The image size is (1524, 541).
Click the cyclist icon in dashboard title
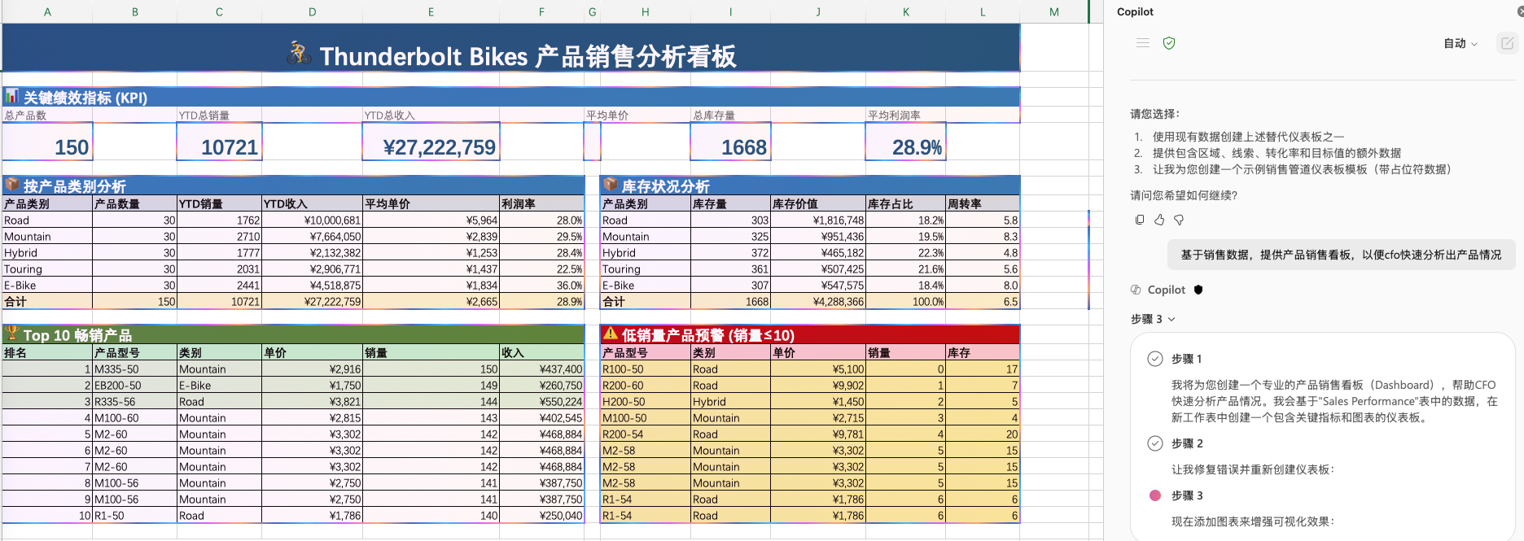299,53
